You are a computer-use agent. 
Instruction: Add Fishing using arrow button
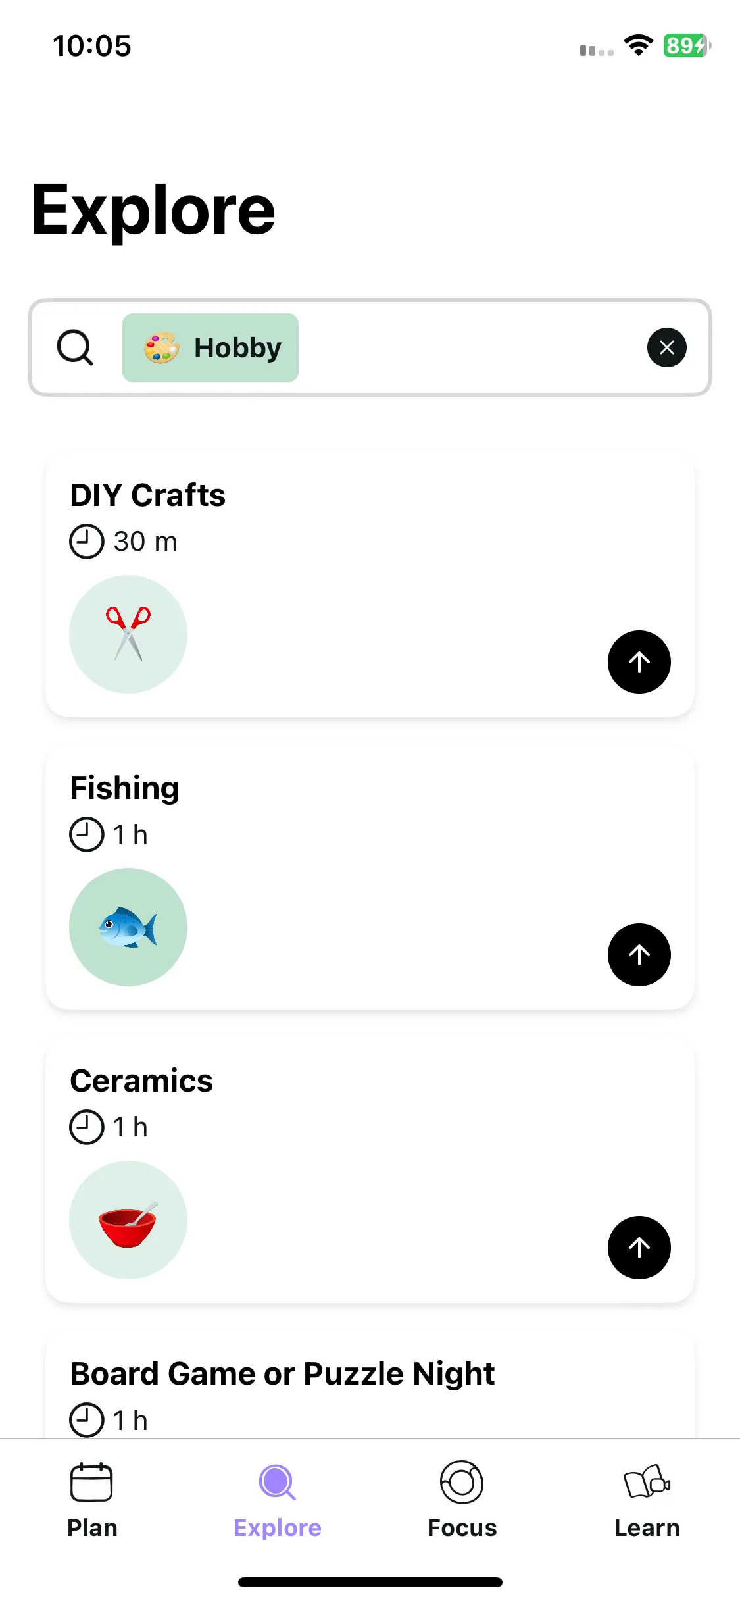pyautogui.click(x=639, y=955)
